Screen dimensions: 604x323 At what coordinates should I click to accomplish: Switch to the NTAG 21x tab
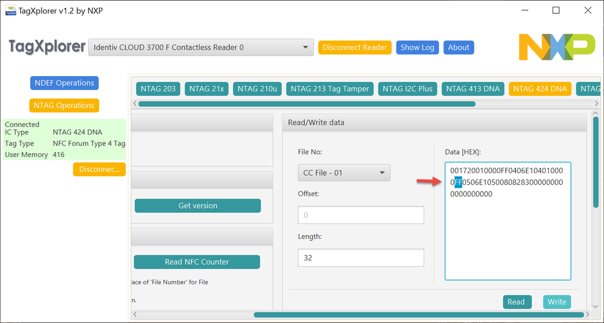206,89
